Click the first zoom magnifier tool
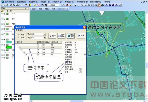Viewport: 148px width, 102px height. [82, 5]
